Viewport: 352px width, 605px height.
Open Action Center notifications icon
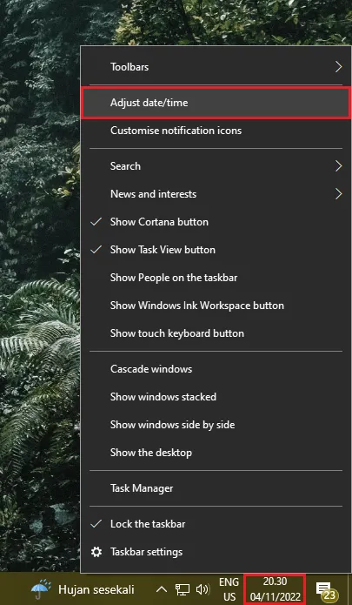point(325,590)
